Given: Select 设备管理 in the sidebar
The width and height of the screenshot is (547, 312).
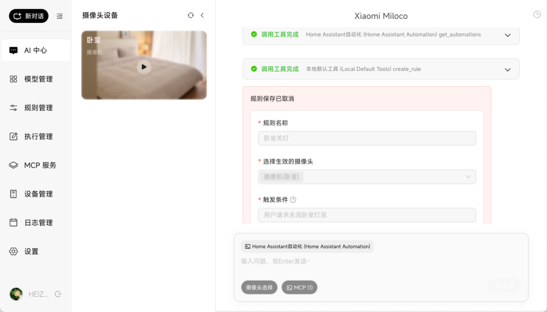Looking at the screenshot, I should click(x=35, y=193).
